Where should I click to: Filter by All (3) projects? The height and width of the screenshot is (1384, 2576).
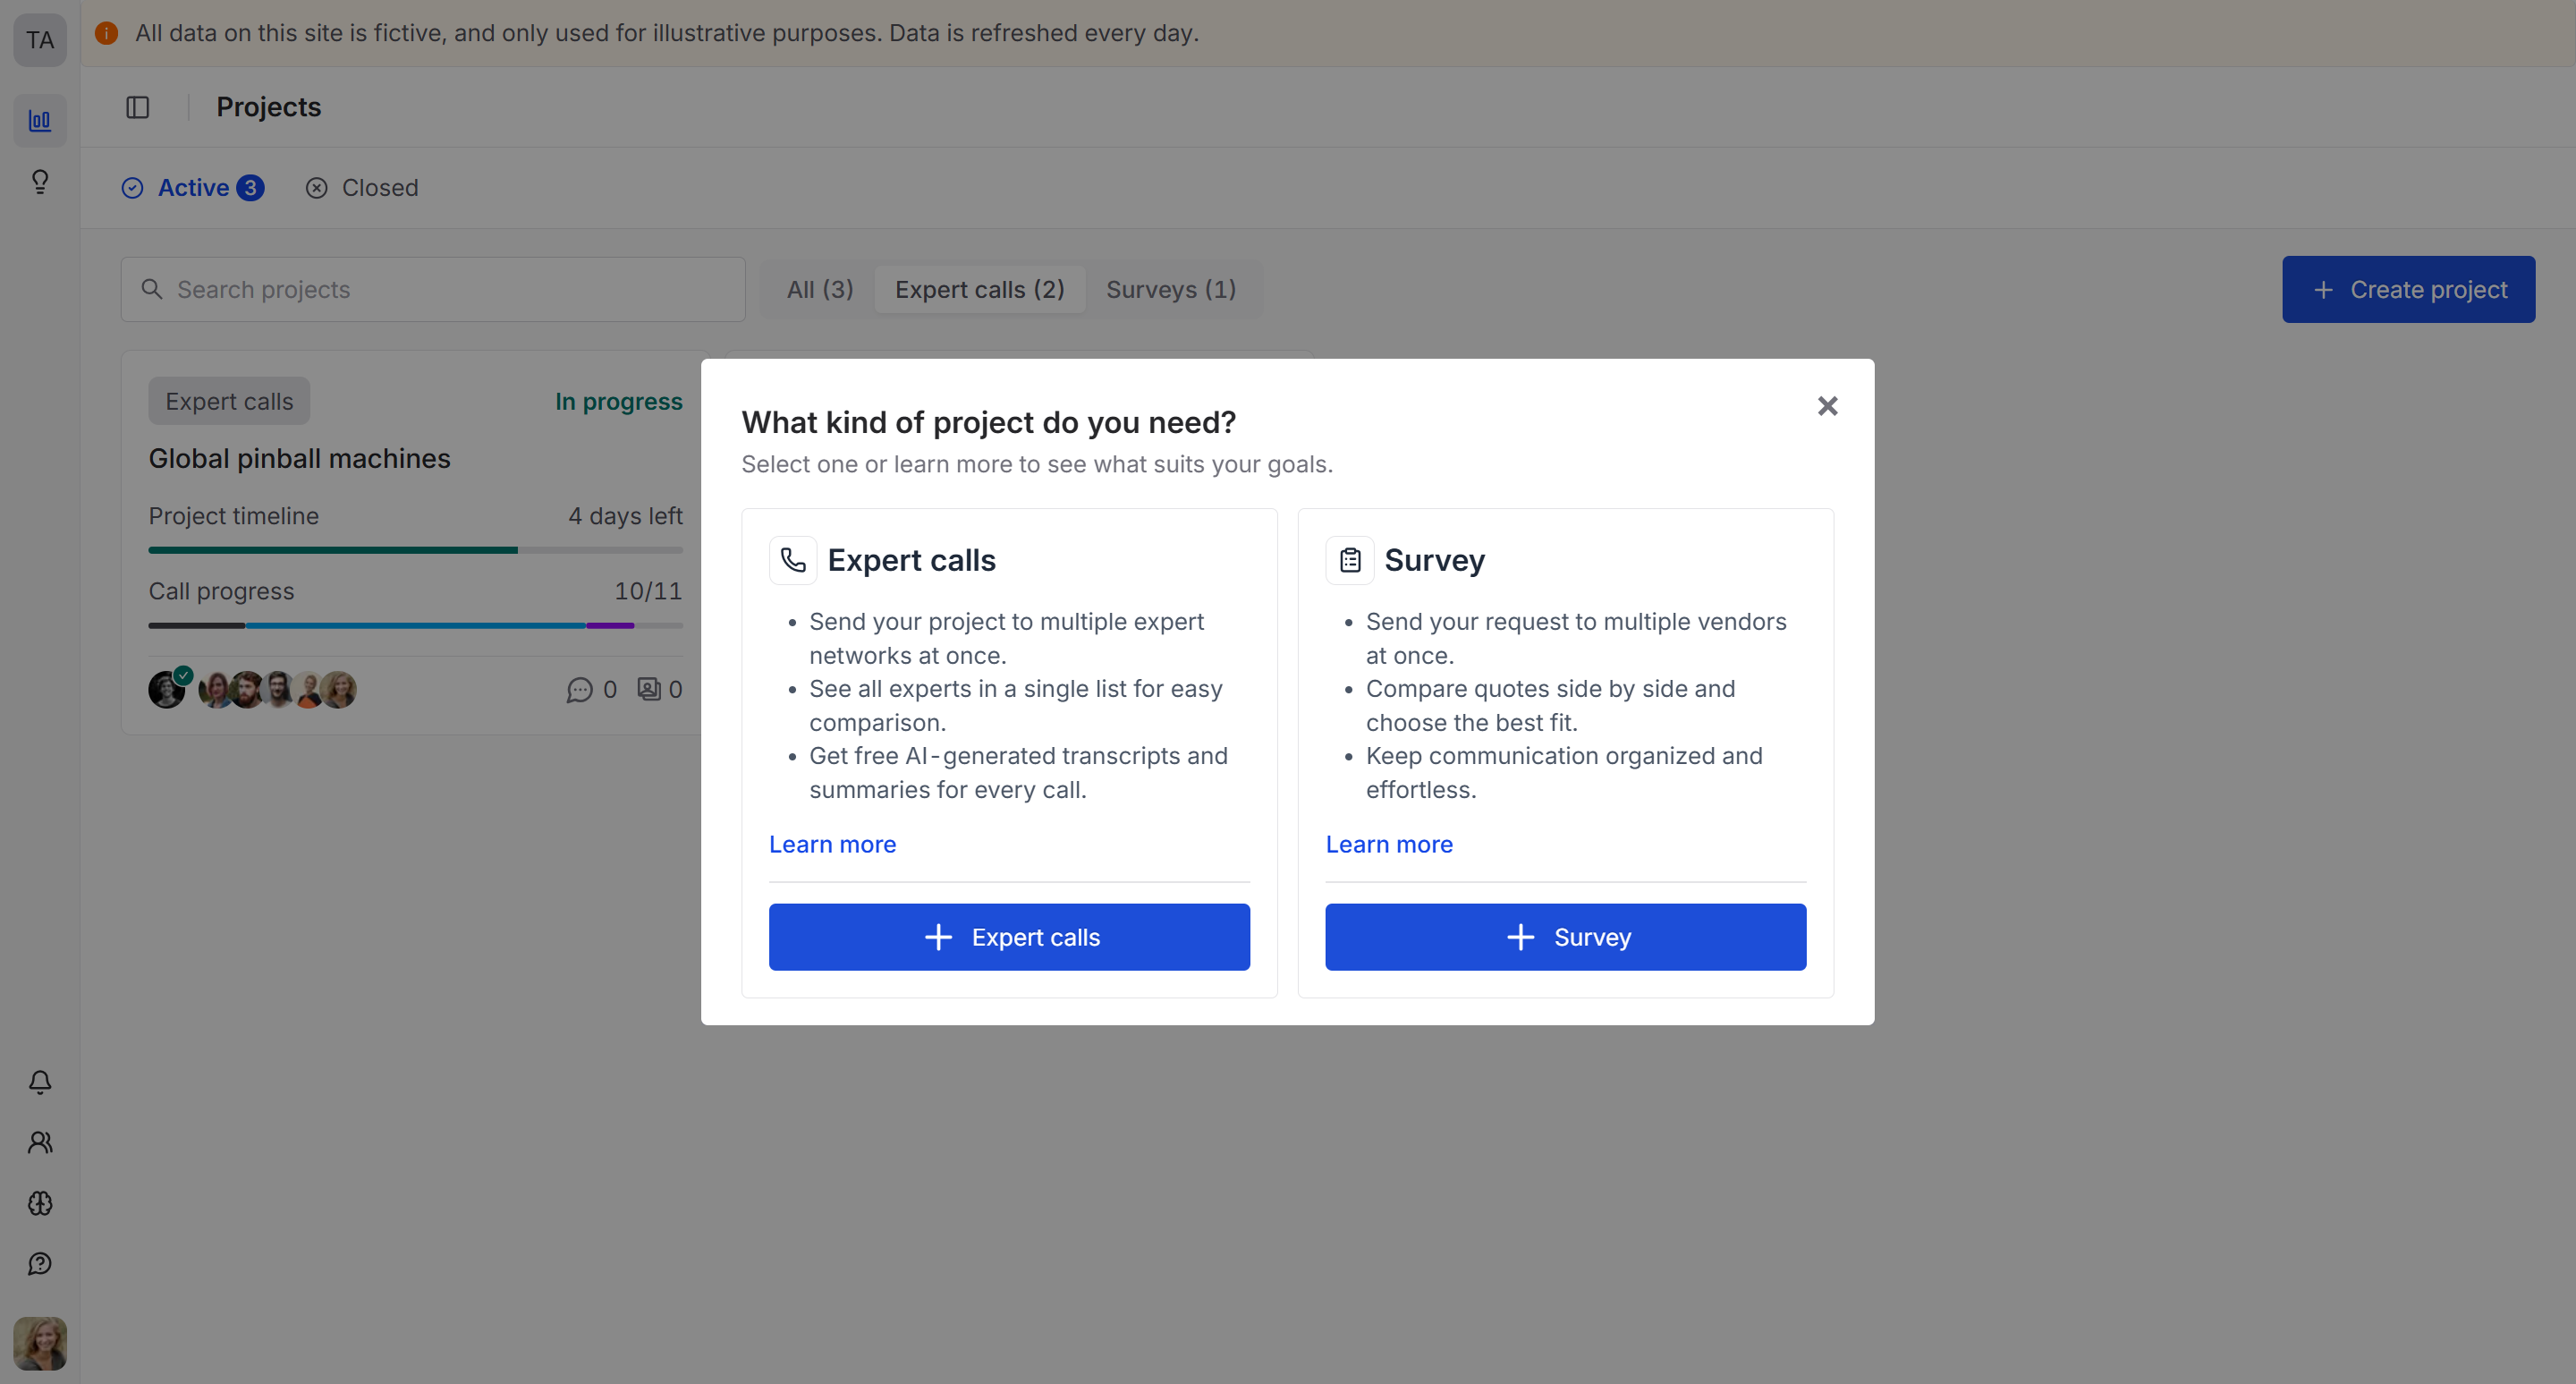(820, 290)
